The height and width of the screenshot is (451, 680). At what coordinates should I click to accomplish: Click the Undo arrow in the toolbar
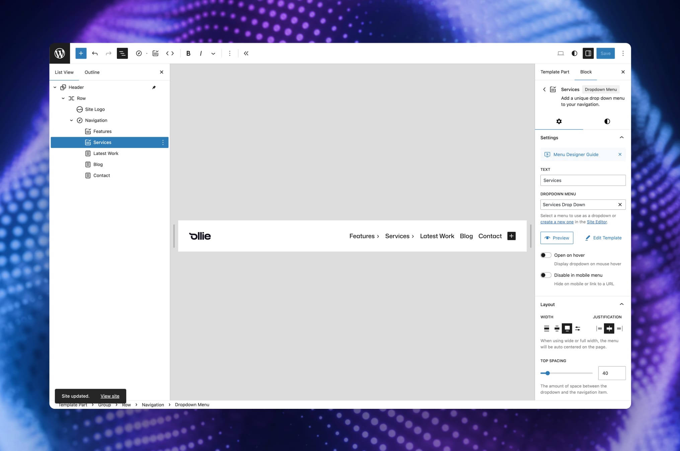[x=95, y=53]
